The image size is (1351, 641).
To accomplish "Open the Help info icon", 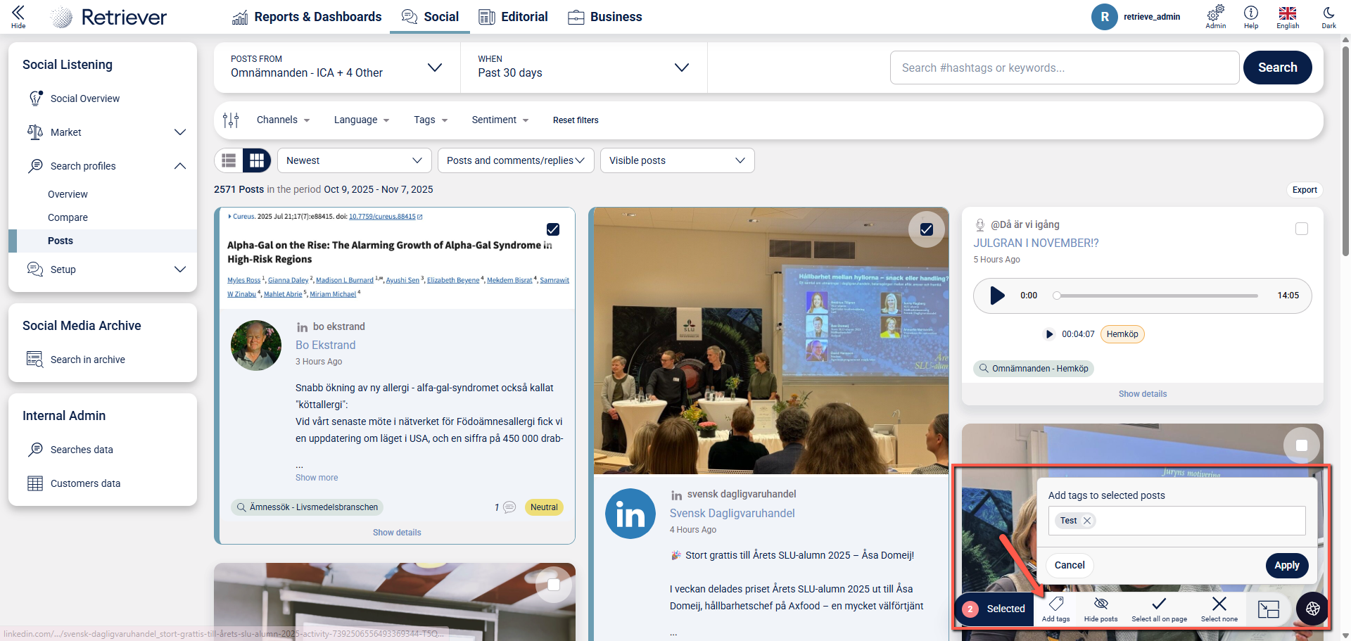I will pos(1251,16).
